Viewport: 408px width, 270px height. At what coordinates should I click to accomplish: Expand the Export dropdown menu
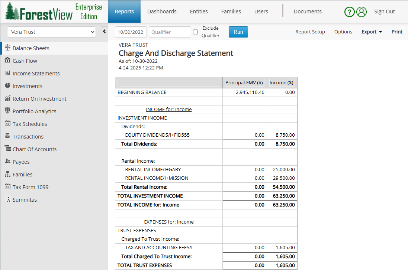[x=372, y=32]
